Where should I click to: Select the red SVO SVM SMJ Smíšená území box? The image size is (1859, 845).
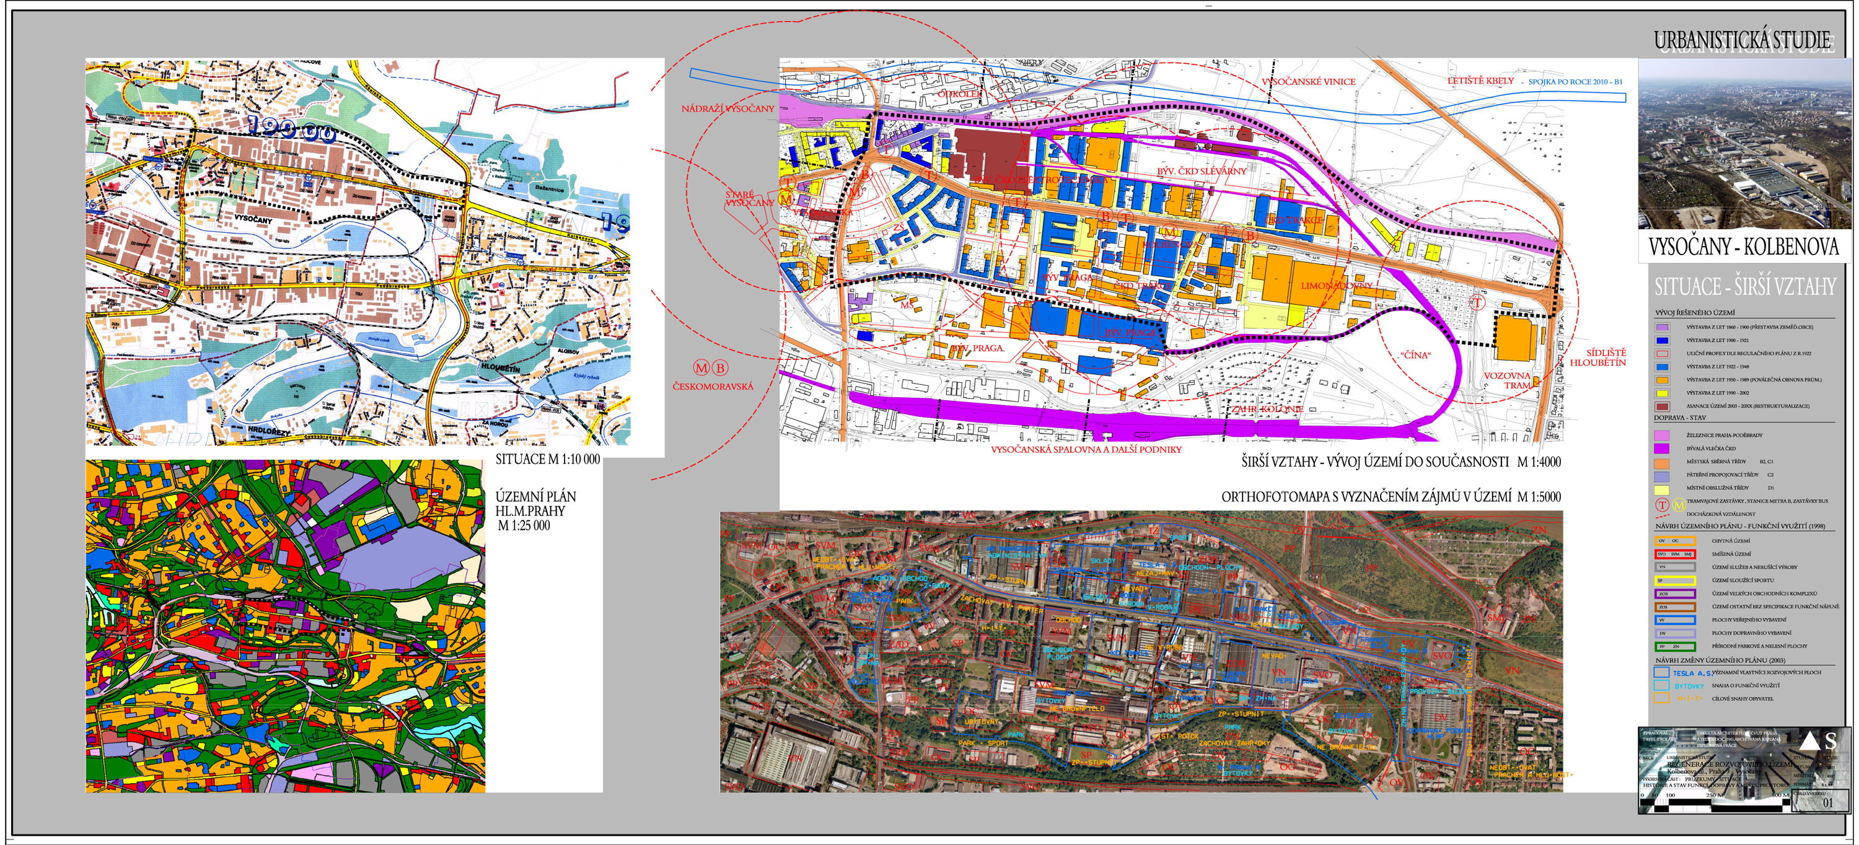[1675, 553]
